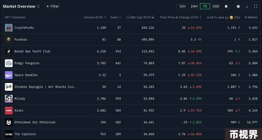This screenshot has width=262, height=140.
Task: Click Chromie Squiggle NFTs held 1,887
Action: [x=232, y=87]
